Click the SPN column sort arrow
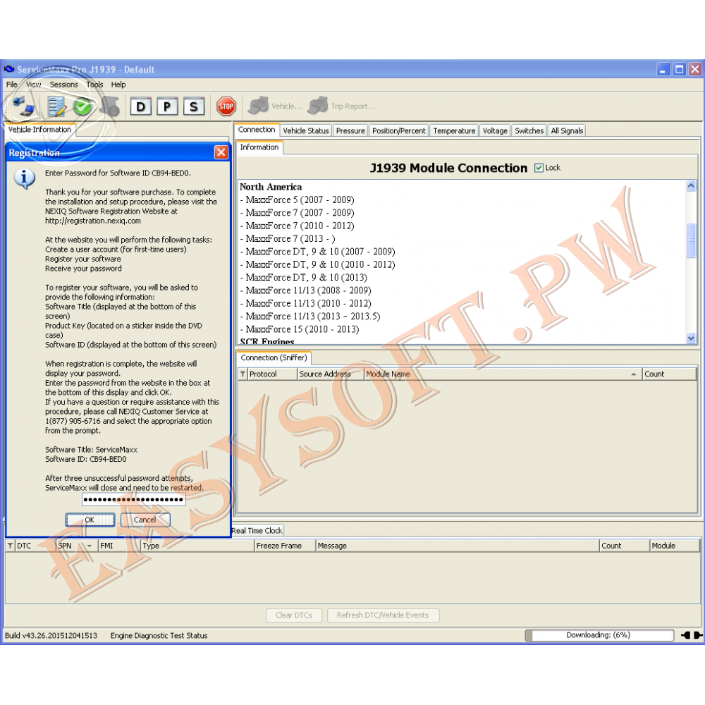 point(90,546)
